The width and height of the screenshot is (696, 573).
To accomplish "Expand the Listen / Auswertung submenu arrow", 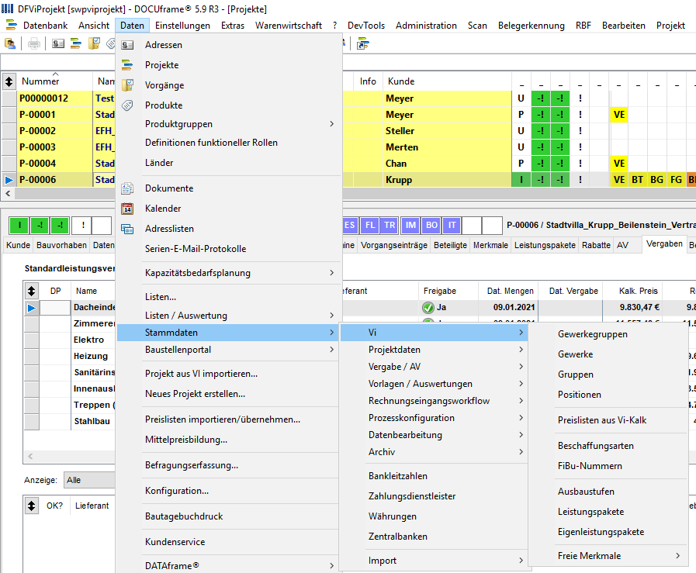I will (x=331, y=316).
